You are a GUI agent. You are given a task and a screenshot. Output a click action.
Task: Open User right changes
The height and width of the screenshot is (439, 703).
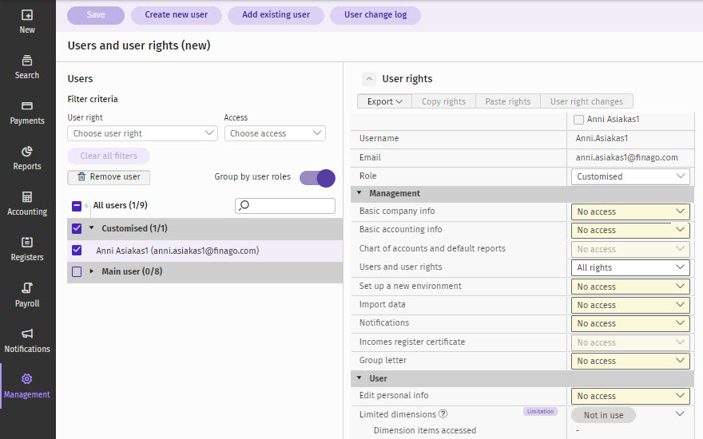tap(586, 101)
